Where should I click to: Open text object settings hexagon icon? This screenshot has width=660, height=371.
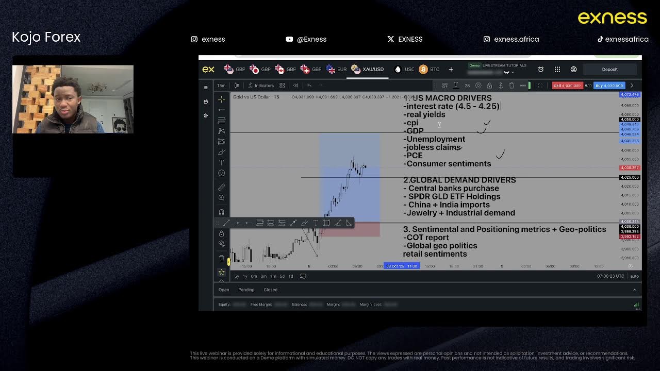tap(478, 86)
